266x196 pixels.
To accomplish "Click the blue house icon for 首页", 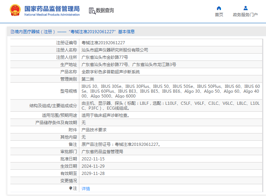I will [x=219, y=8].
